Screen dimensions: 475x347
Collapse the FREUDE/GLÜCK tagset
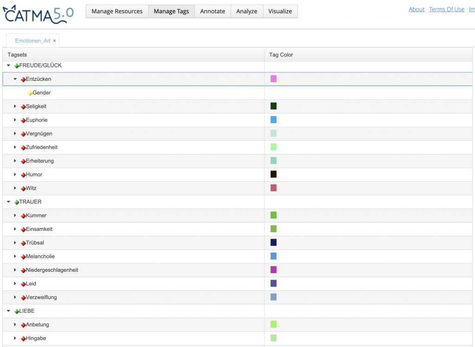[x=8, y=65]
